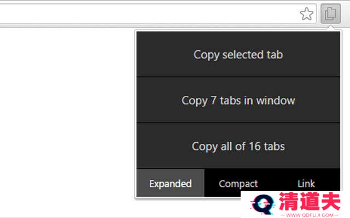Screen dimensions: 350x218
Task: Switch to Compact format
Action: 238,184
